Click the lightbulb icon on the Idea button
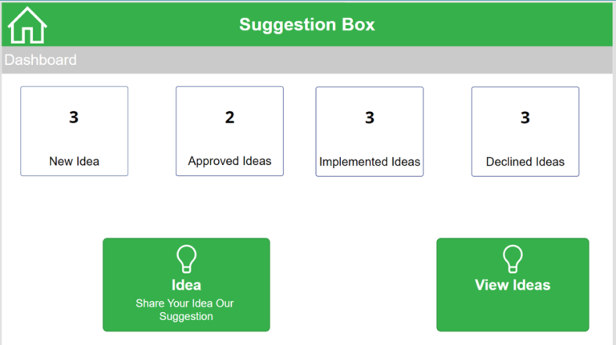This screenshot has width=616, height=345. pyautogui.click(x=186, y=259)
